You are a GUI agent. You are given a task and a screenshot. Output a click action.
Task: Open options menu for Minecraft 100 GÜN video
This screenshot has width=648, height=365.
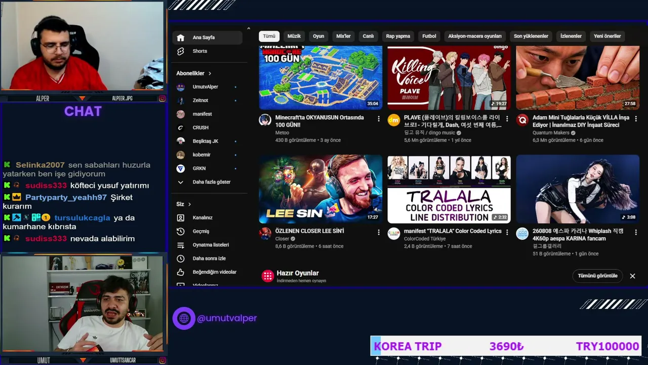click(379, 119)
